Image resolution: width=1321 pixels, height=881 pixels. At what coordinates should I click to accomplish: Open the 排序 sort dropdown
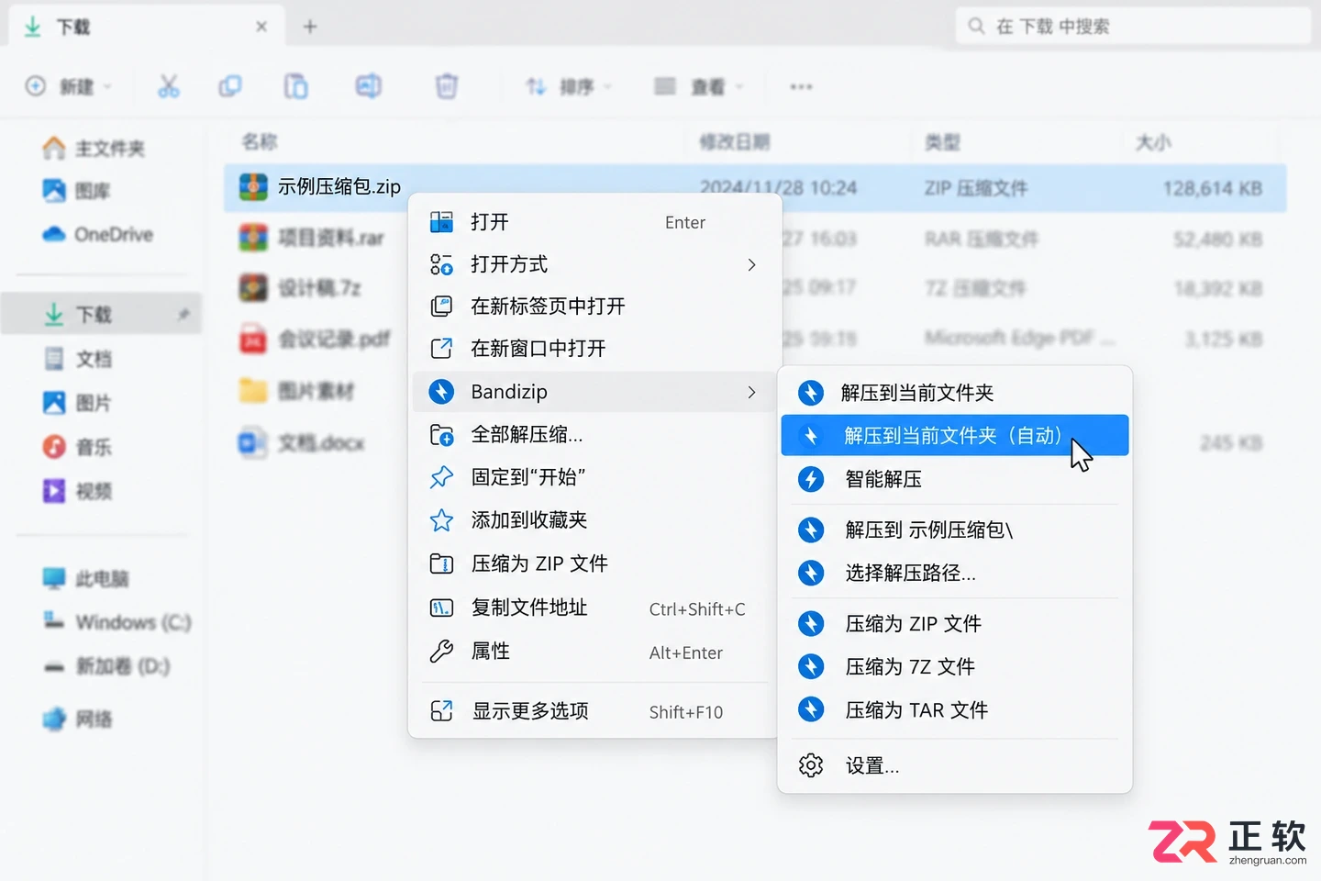pos(569,86)
